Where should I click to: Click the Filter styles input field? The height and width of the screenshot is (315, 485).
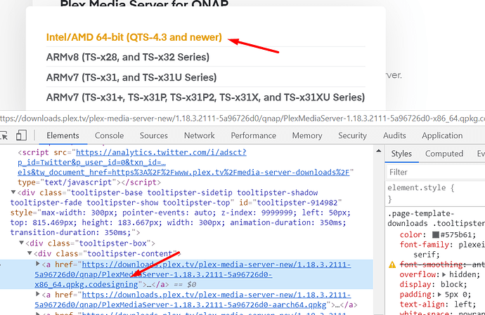pyautogui.click(x=436, y=172)
